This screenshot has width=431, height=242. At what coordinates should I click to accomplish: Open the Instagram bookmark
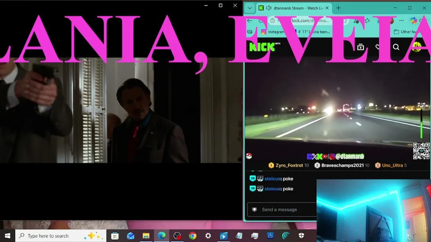click(x=273, y=32)
